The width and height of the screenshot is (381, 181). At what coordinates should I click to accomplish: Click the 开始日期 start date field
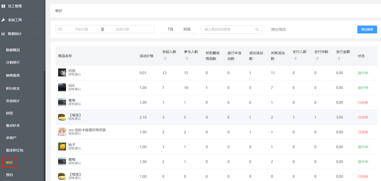[x=81, y=29]
